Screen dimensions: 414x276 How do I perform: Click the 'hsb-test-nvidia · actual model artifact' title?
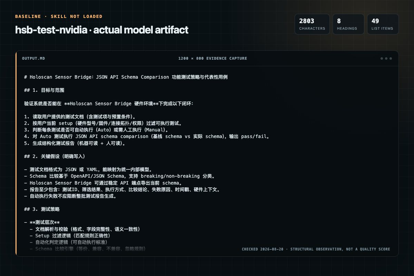pyautogui.click(x=102, y=30)
